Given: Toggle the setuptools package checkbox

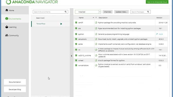Looking at the screenshot, I should pos(76,39).
